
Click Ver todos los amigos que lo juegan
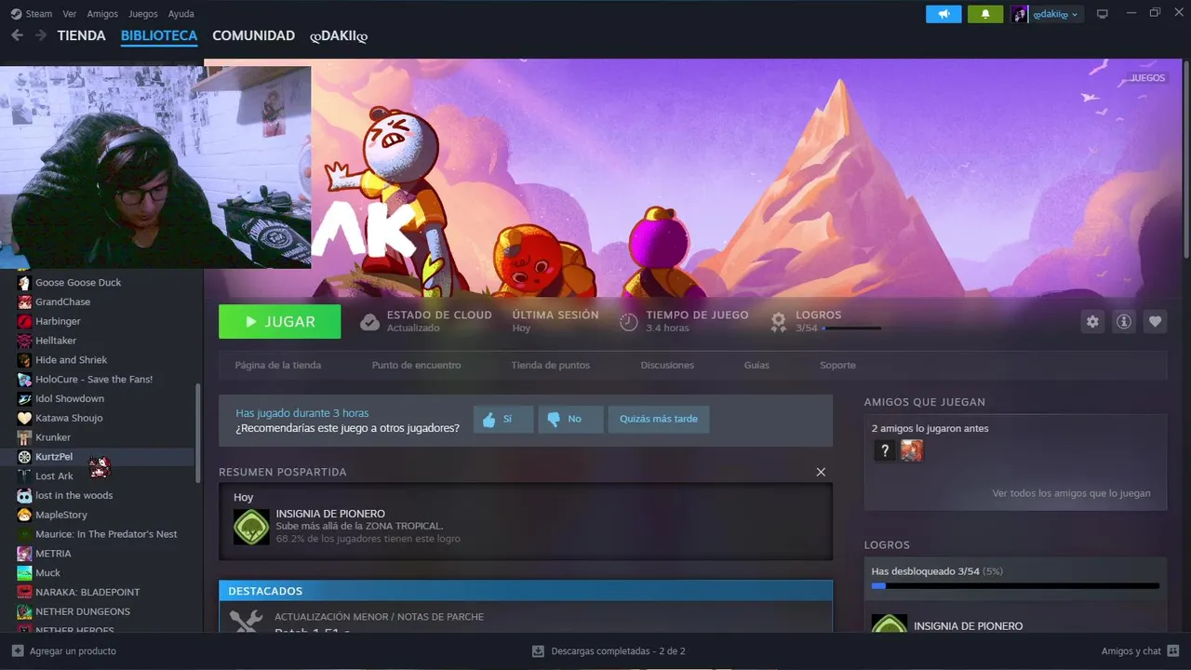pyautogui.click(x=1071, y=493)
